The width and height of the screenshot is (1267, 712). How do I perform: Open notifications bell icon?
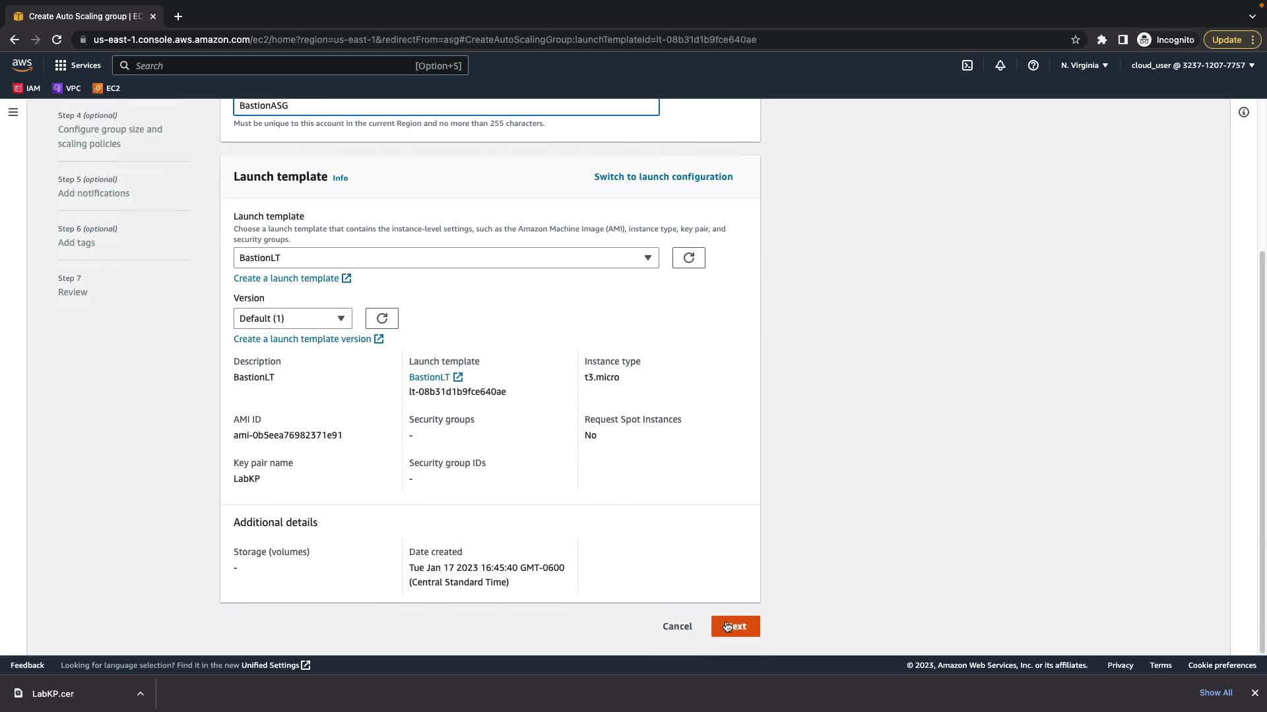pos(1000,65)
